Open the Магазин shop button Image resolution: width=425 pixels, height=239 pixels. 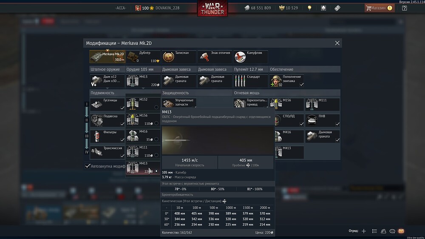click(379, 8)
